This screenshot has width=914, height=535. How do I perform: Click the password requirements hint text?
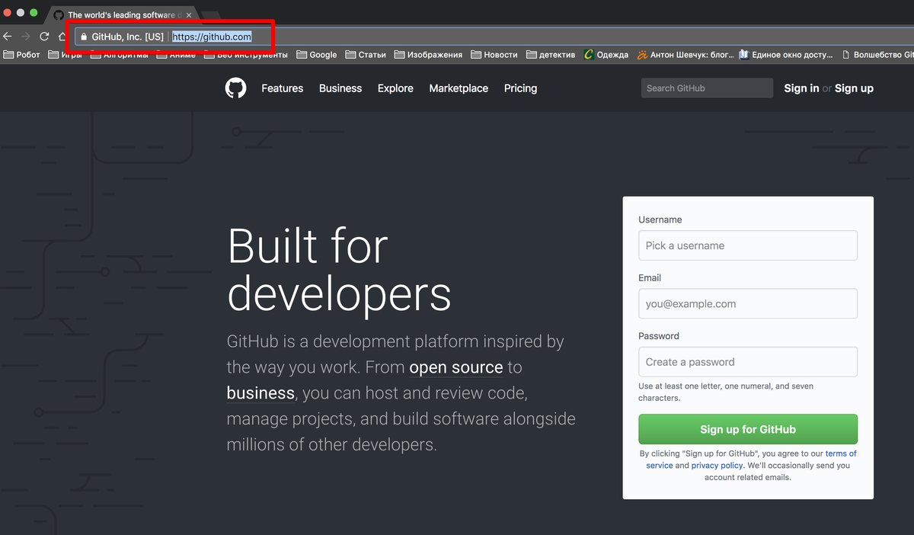point(726,392)
